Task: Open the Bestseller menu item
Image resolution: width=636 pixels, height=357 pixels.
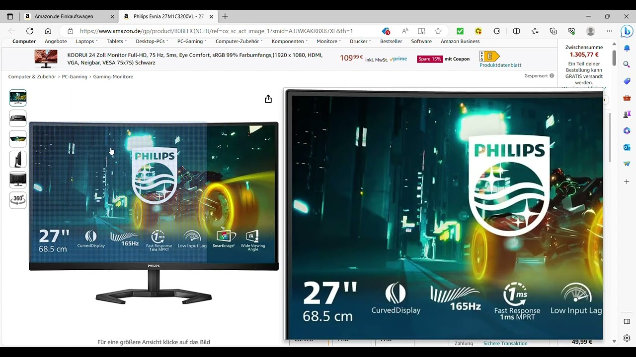Action: [391, 41]
